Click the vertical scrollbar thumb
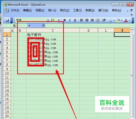 132,75
